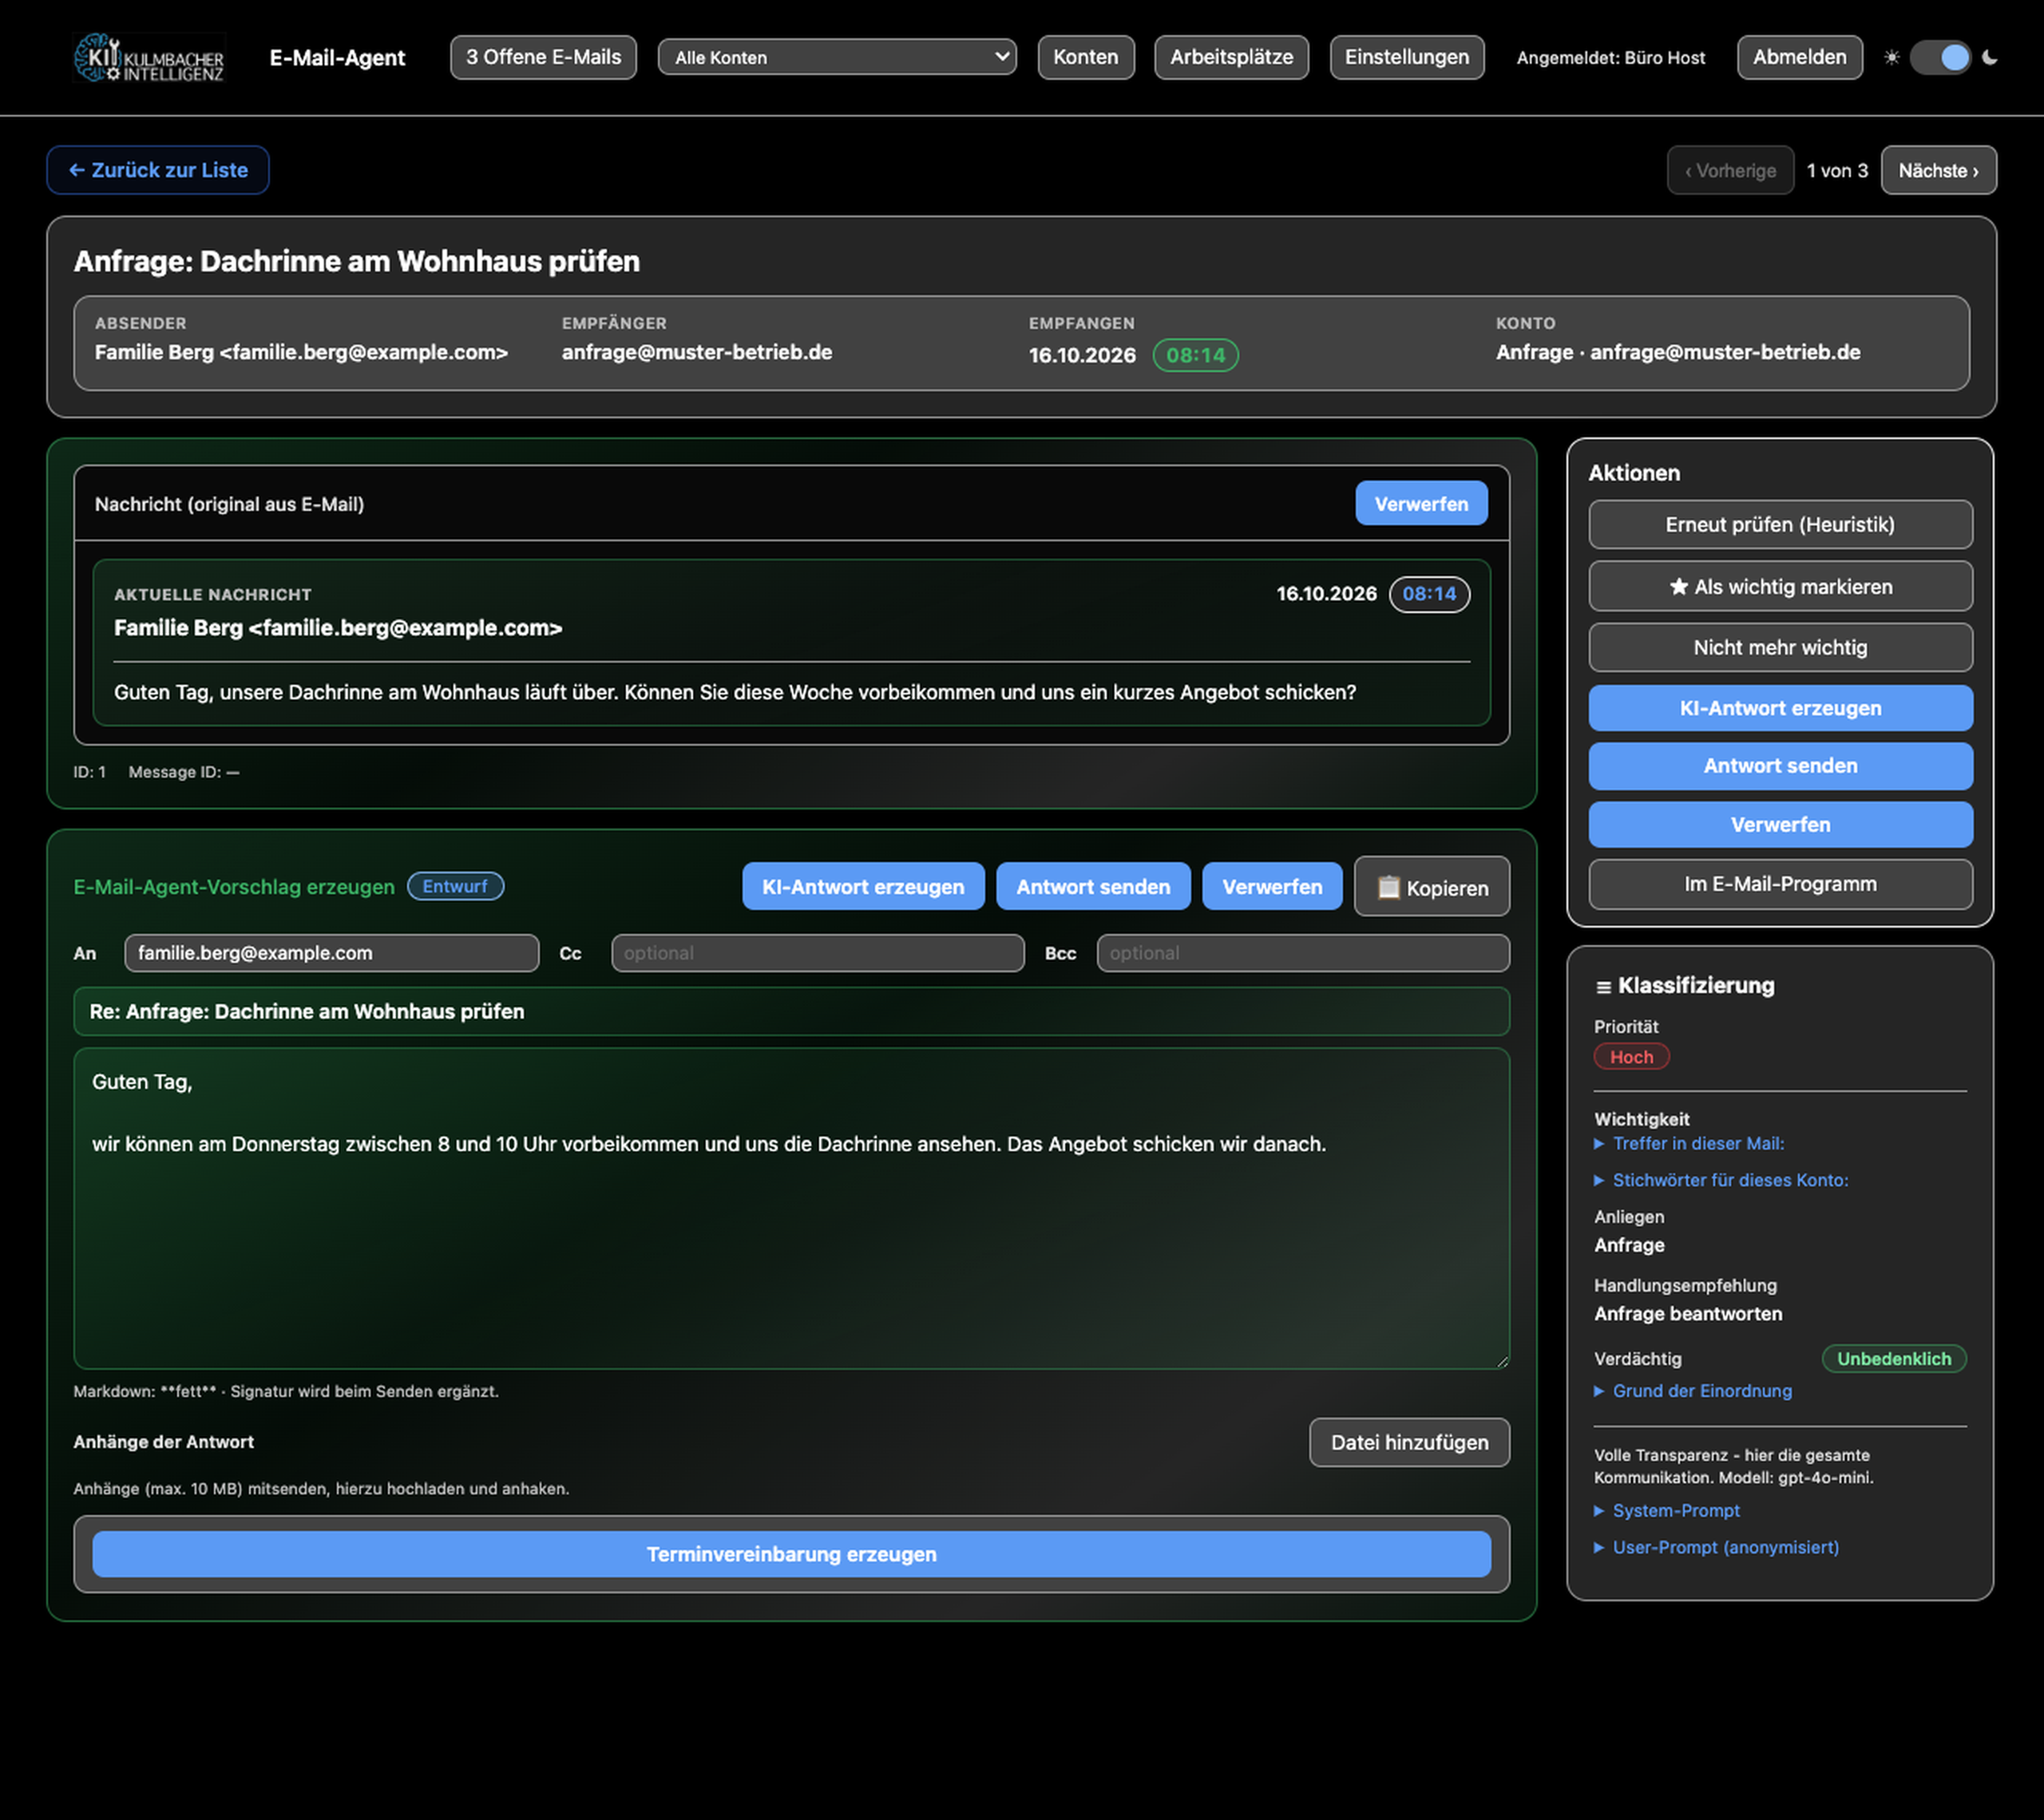Click the An recipient field
The image size is (2044, 1820).
pyautogui.click(x=331, y=953)
